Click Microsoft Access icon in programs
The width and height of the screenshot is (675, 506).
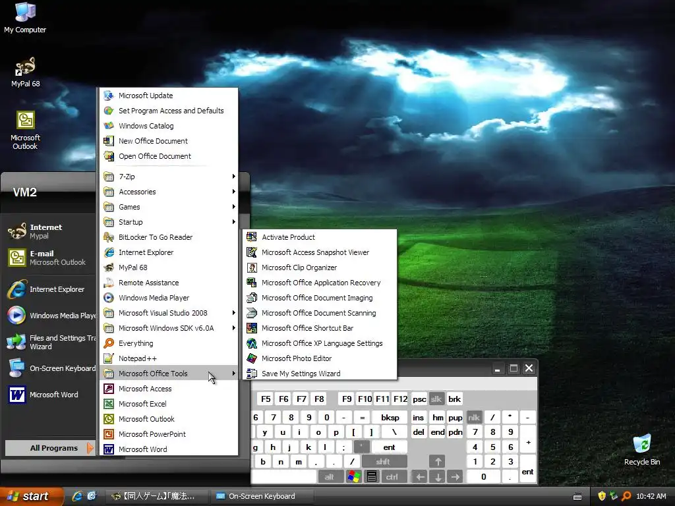pos(109,389)
